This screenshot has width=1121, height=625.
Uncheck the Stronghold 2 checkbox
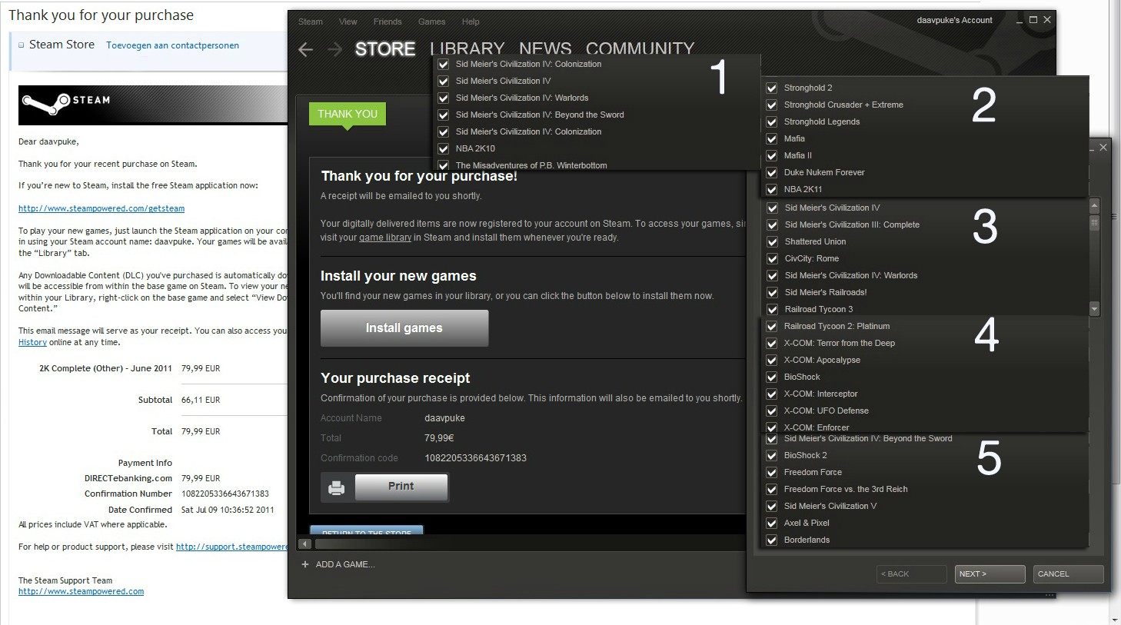pyautogui.click(x=772, y=88)
